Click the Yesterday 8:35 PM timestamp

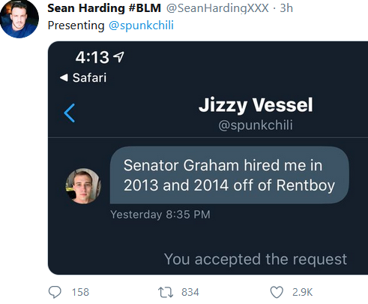160,215
